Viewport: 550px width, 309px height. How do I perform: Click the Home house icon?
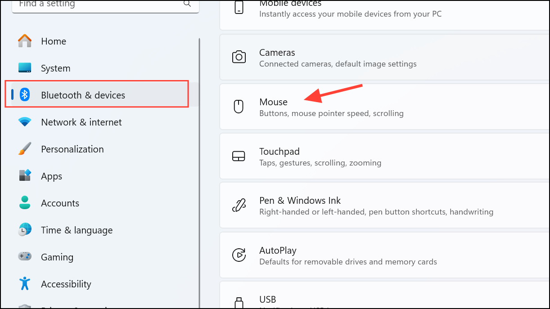coord(24,40)
